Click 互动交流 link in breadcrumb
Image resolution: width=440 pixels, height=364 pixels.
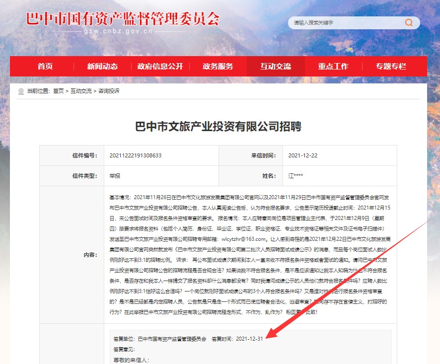(x=81, y=91)
